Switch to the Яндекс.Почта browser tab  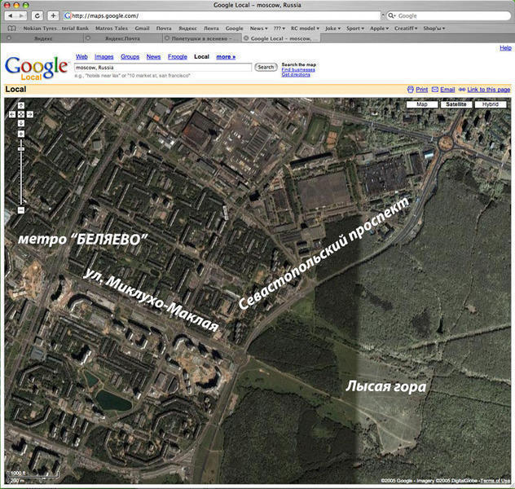click(x=121, y=38)
